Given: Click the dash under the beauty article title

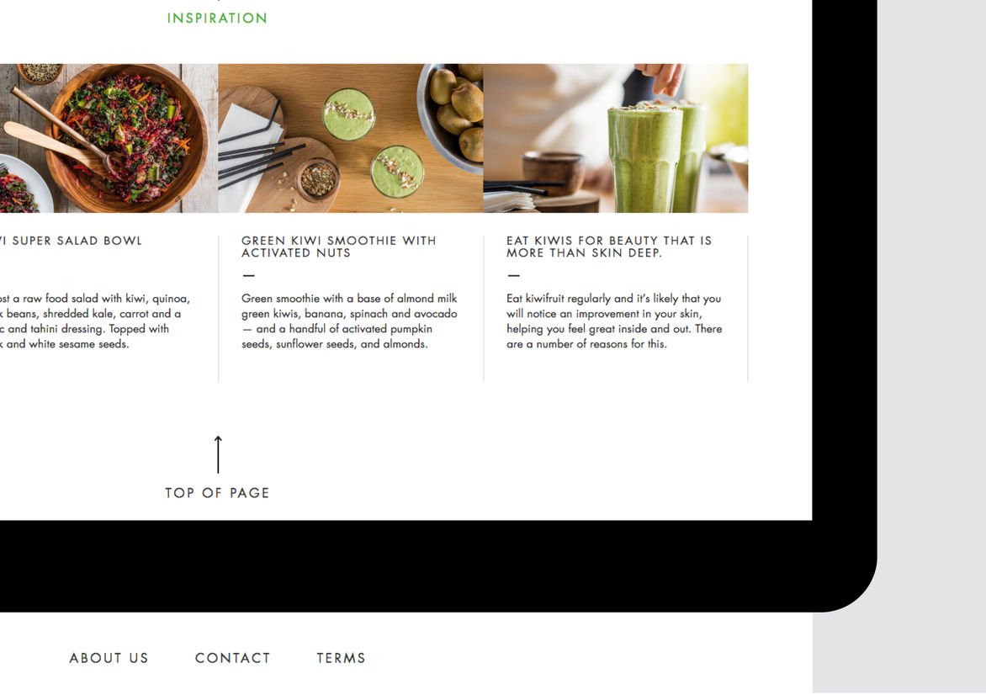Looking at the screenshot, I should (x=514, y=275).
